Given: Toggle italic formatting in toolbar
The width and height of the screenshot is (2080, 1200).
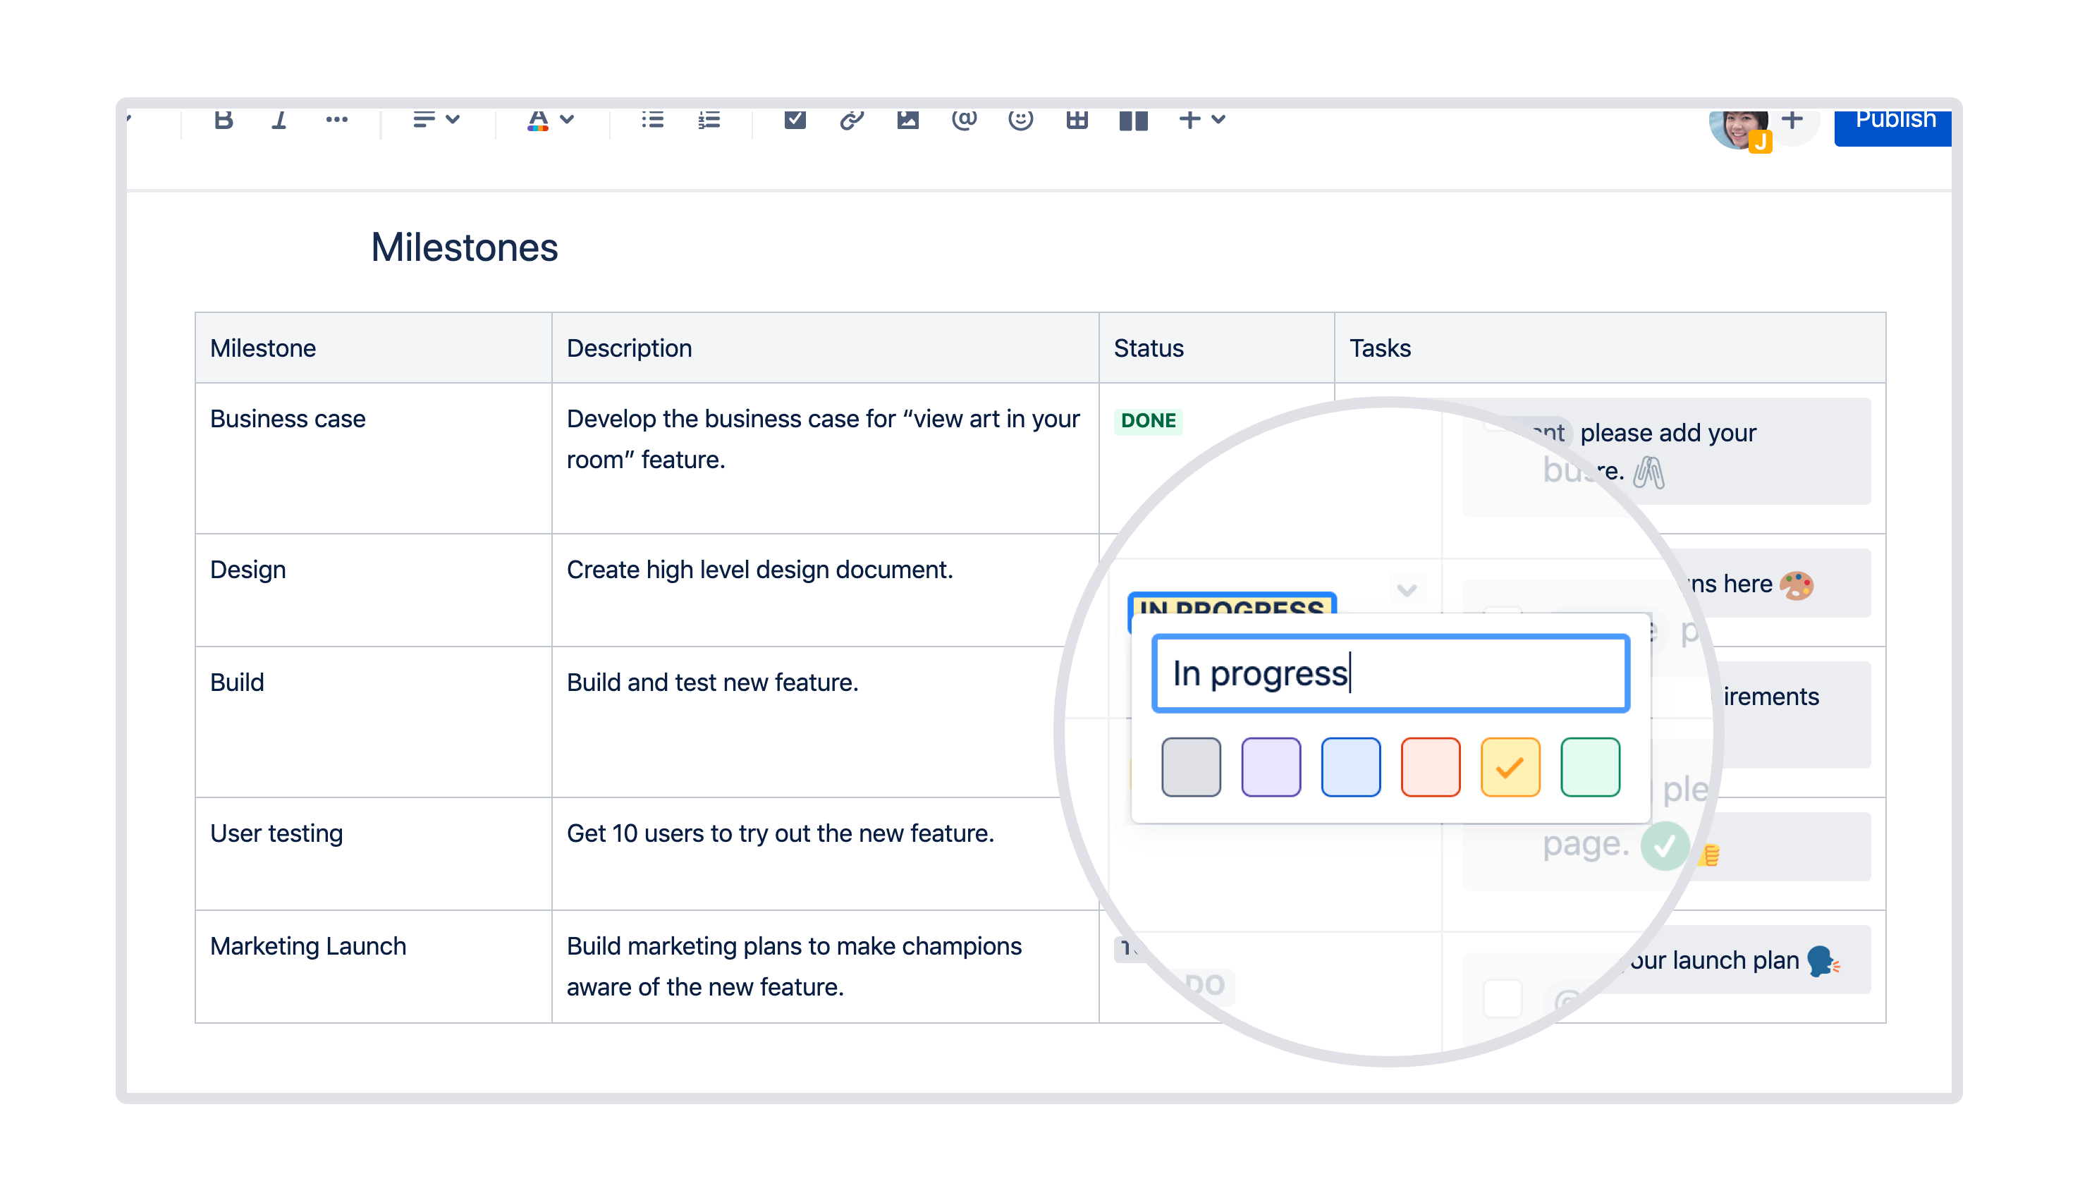Looking at the screenshot, I should pyautogui.click(x=279, y=121).
